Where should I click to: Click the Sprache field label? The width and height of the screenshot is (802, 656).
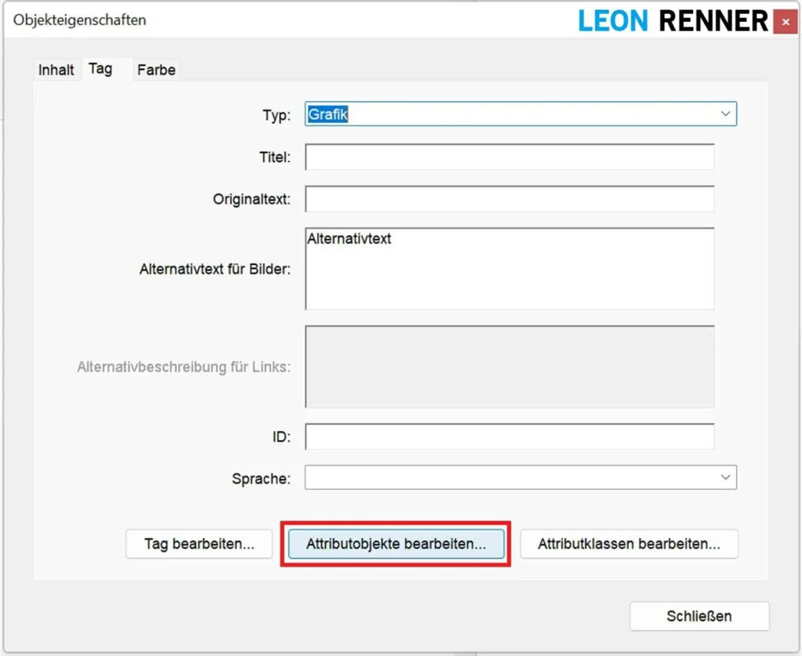click(261, 478)
